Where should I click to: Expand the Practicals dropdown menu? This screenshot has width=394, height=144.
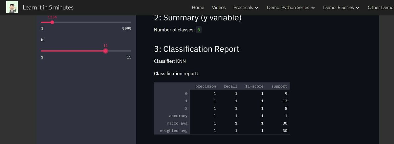tap(246, 7)
